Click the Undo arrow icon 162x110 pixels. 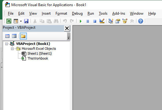(65, 21)
